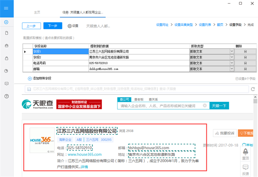Open the hamburger menu in sidebar
The image size is (258, 177).
pos(6,8)
